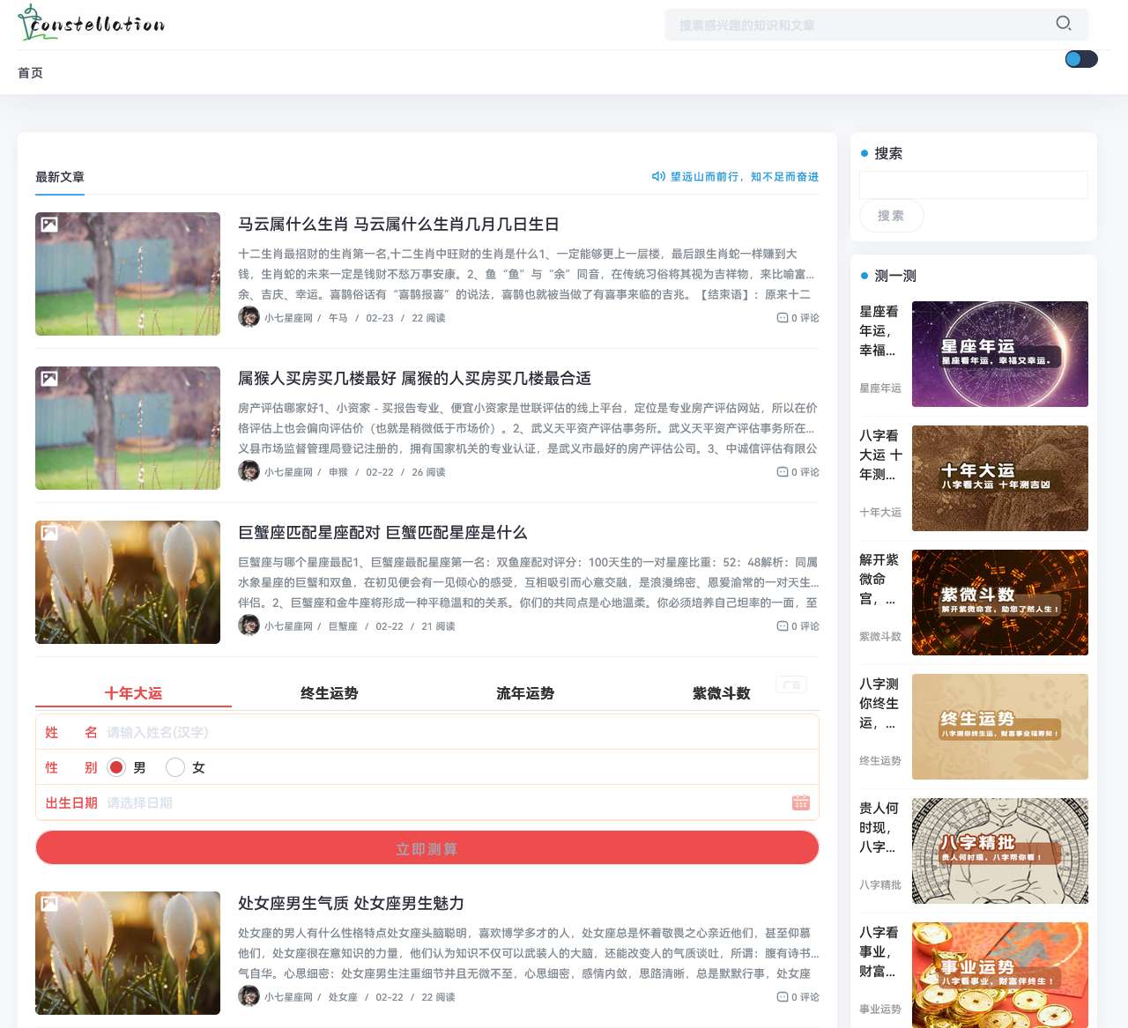Screen dimensions: 1128x1028
Task: Click the constellation site logo
Action: (x=92, y=23)
